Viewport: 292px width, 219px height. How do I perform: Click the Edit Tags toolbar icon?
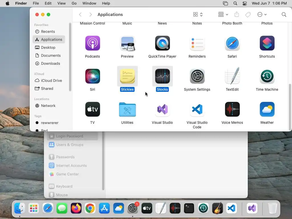[248, 15]
